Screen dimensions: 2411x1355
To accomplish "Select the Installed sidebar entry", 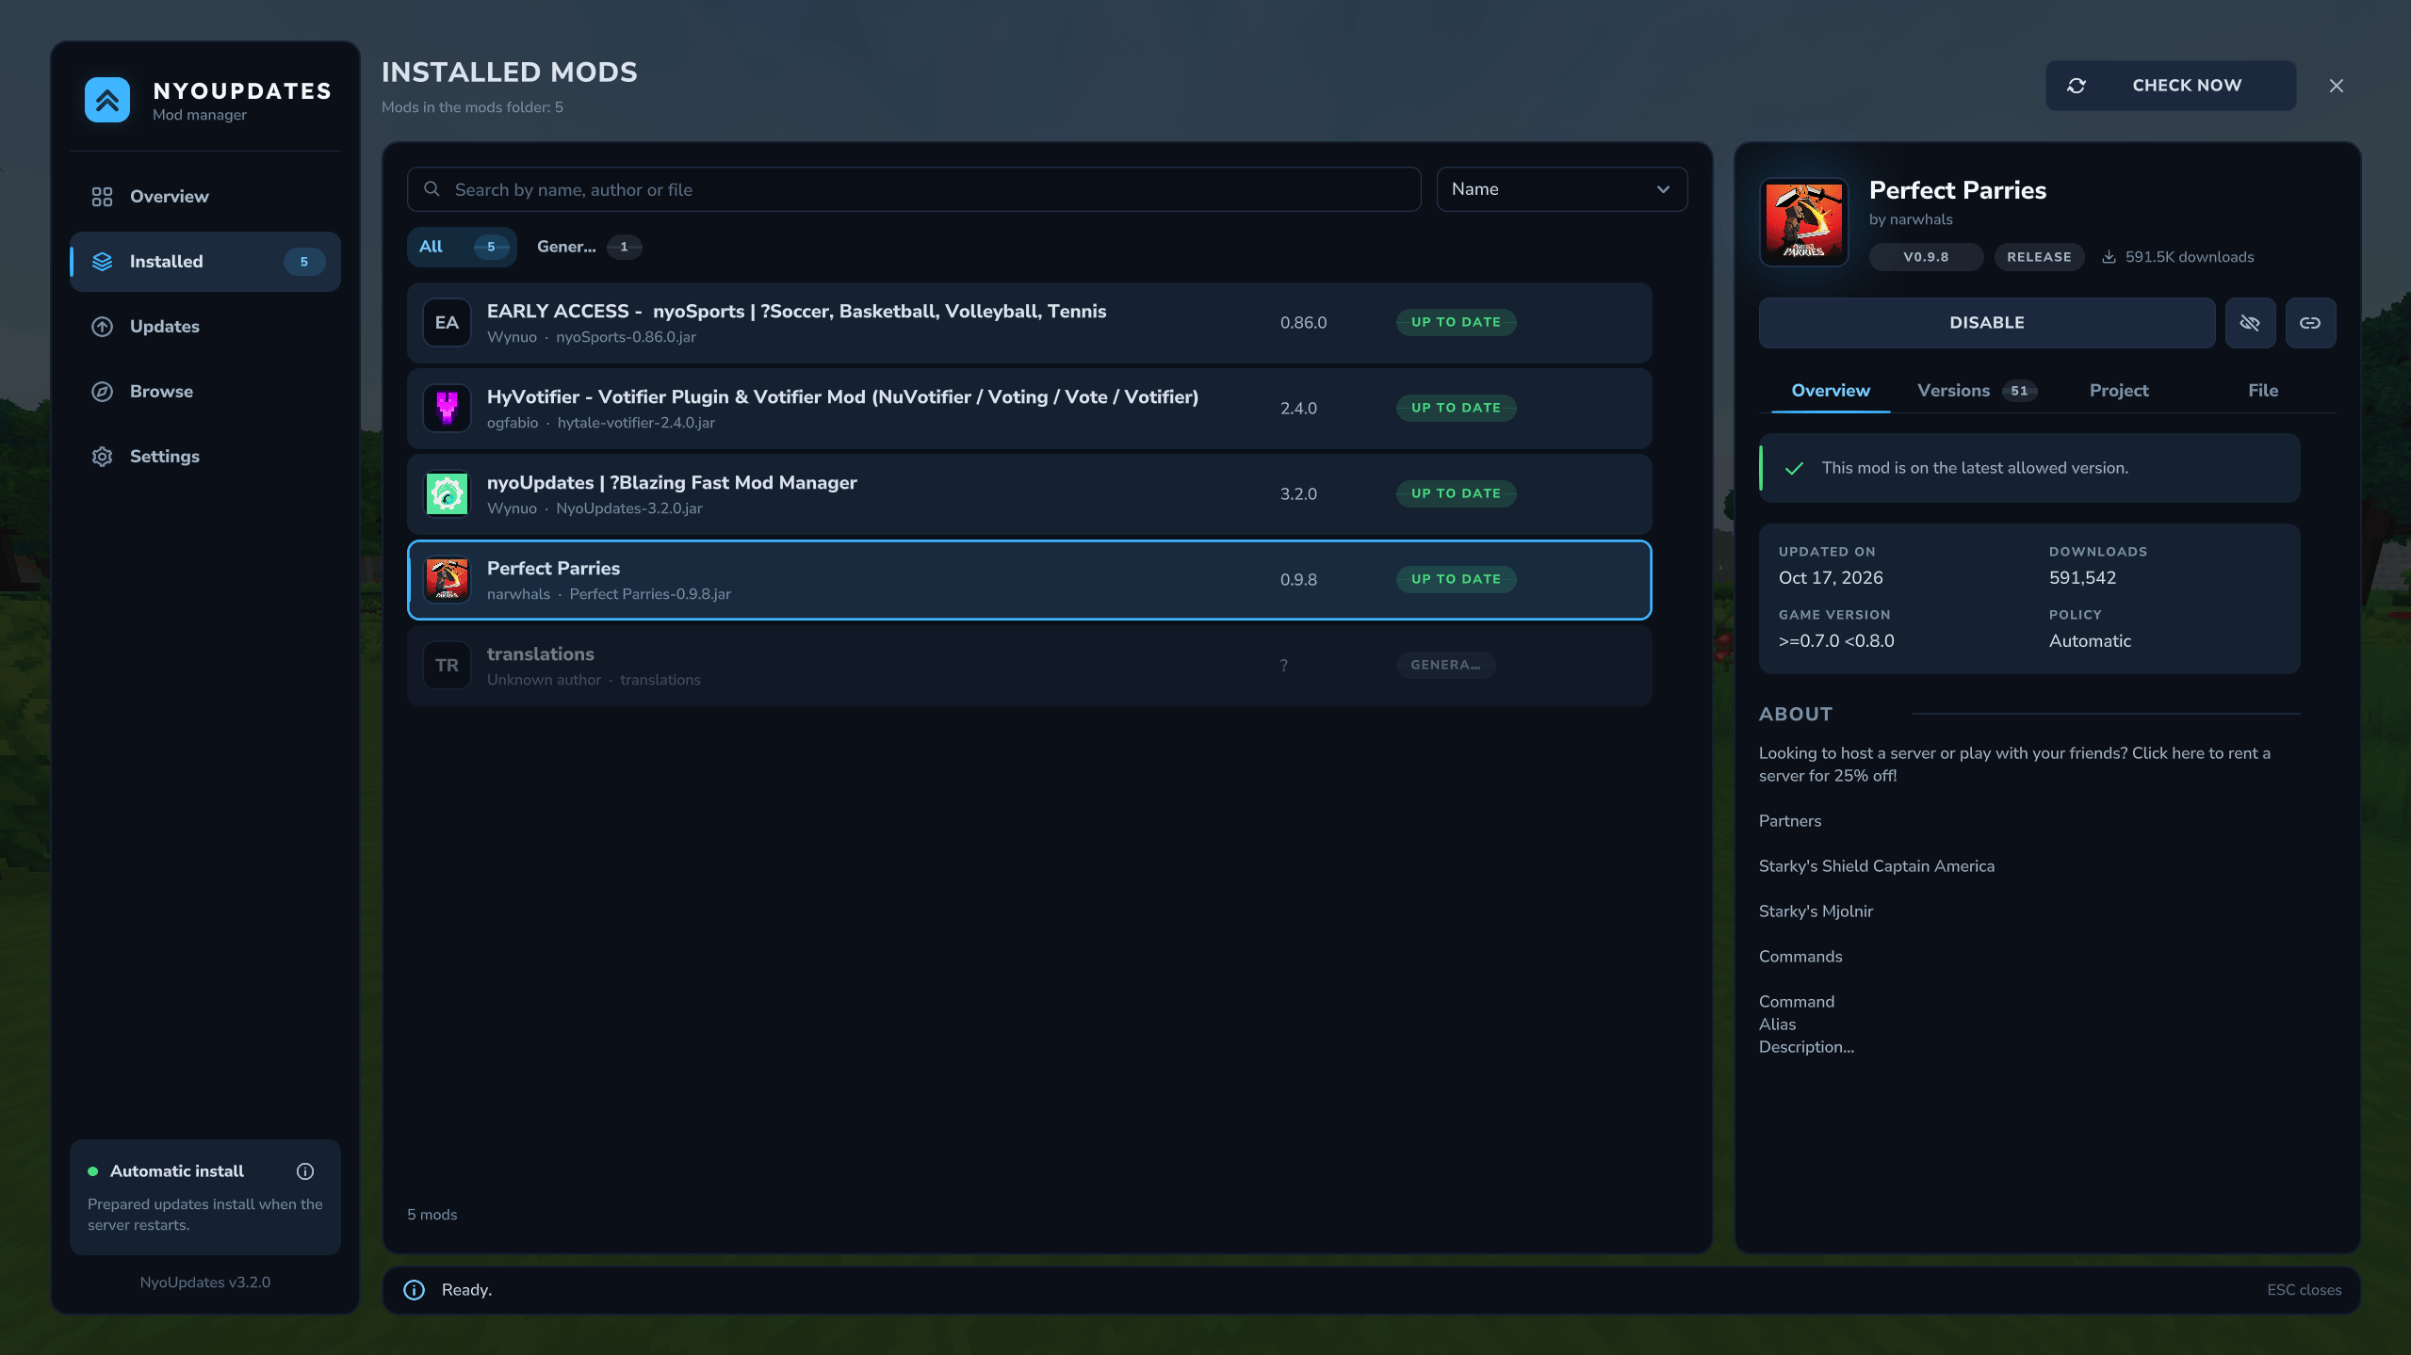I will 204,261.
